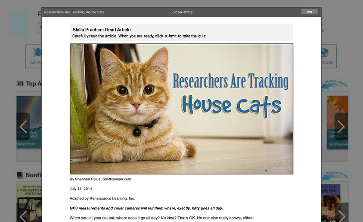Go to previous item in Top Articles carousel
The width and height of the screenshot is (363, 222).
pos(23,127)
